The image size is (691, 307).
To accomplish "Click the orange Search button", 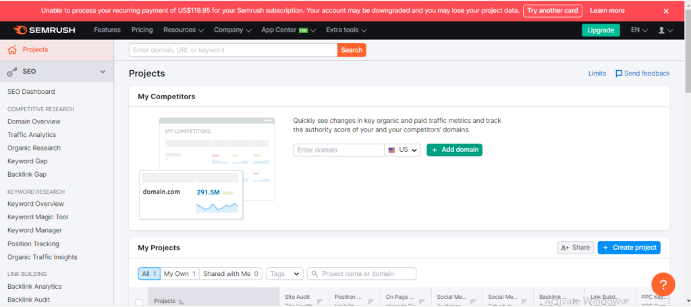I will (352, 50).
